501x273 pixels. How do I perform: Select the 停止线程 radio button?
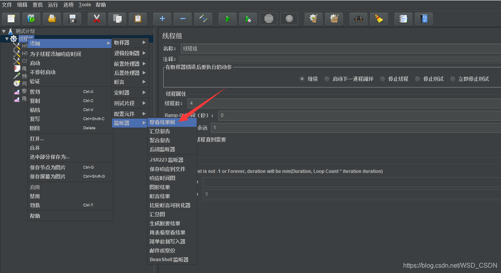coord(382,79)
